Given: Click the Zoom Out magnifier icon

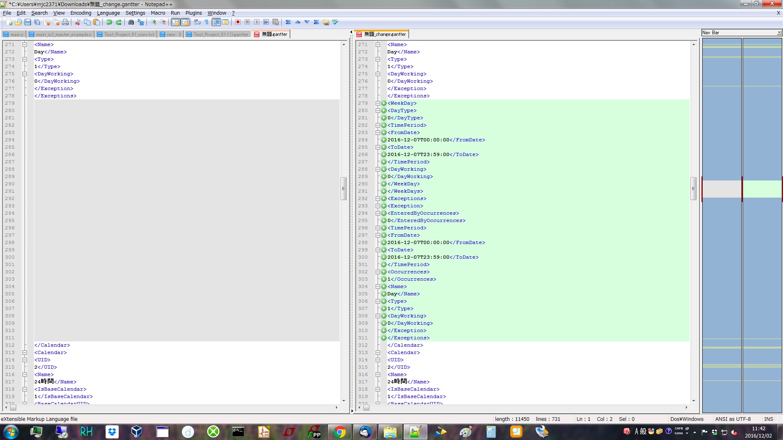Looking at the screenshot, I should (163, 22).
